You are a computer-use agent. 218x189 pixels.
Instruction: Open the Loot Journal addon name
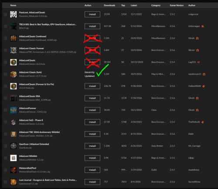coord(48,180)
